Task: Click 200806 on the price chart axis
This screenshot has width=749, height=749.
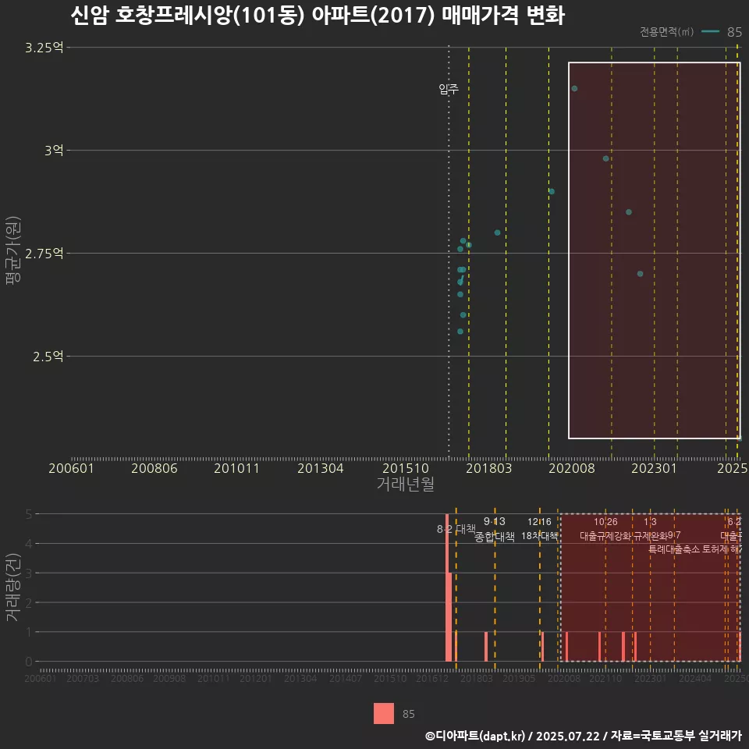Action: click(x=154, y=468)
